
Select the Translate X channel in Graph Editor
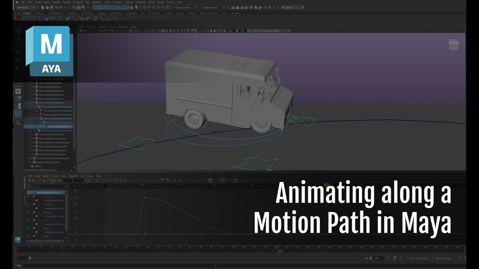coord(48,197)
